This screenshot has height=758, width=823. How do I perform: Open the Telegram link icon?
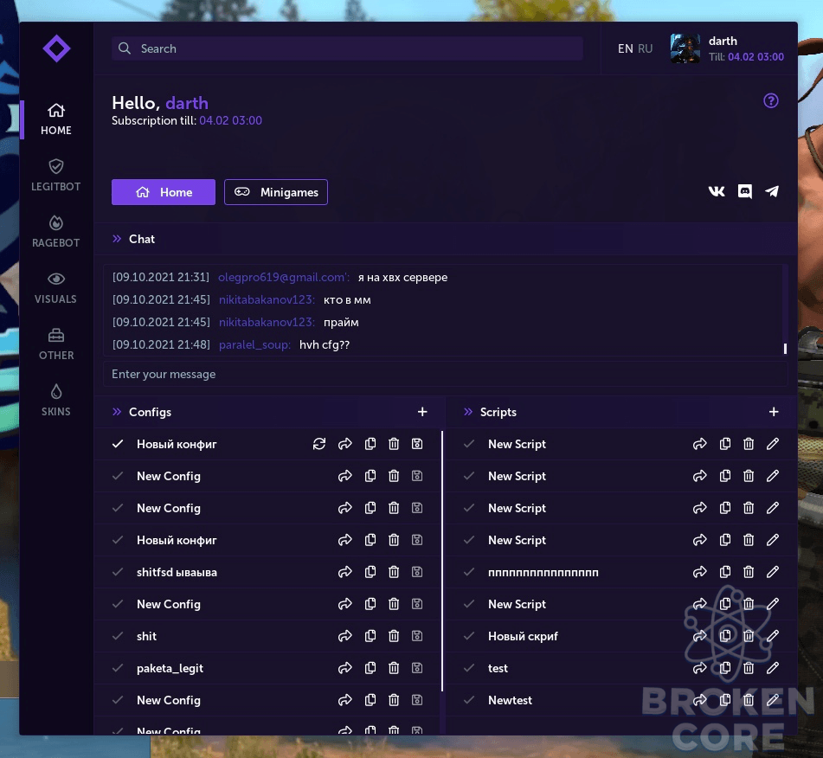[x=772, y=191]
